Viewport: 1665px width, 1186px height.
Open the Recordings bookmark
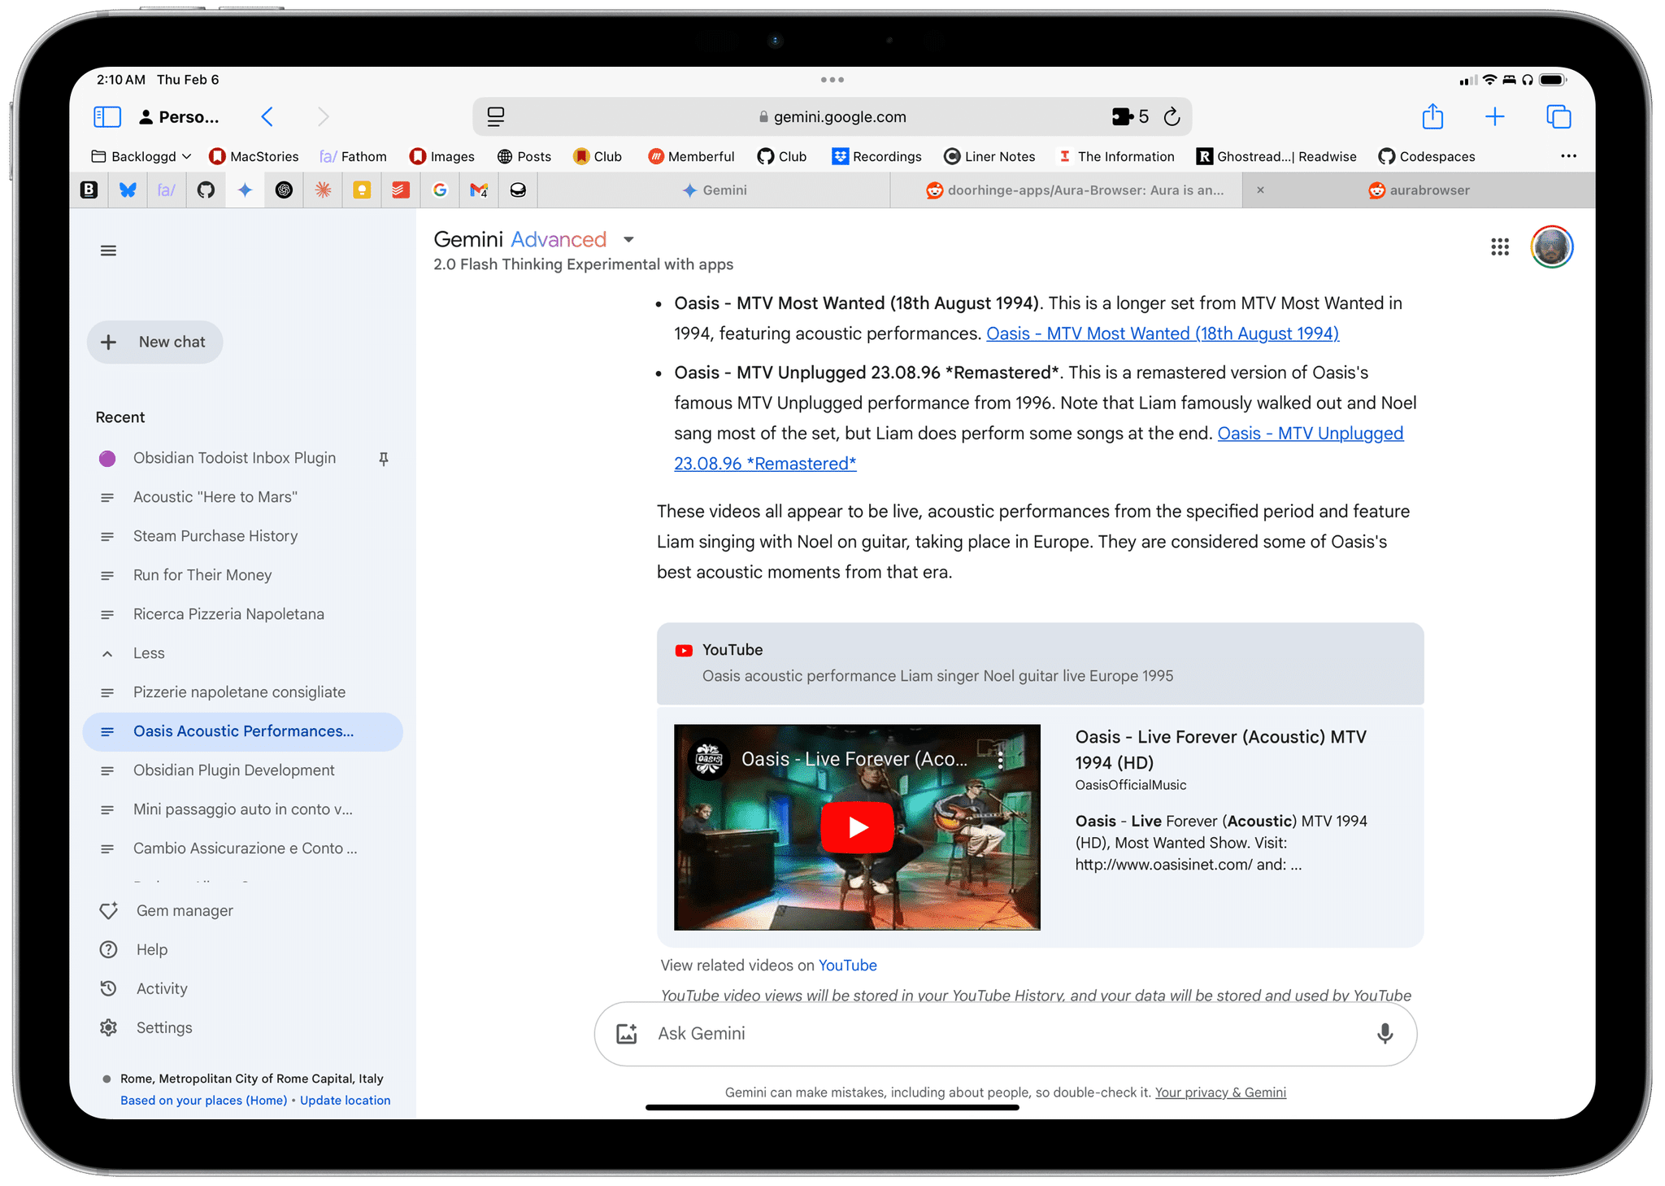coord(876,157)
